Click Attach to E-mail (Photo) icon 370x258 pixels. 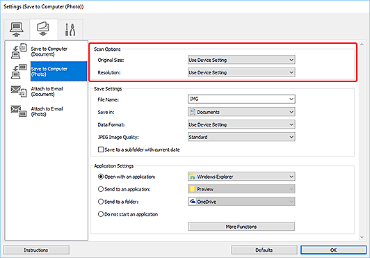click(x=19, y=111)
